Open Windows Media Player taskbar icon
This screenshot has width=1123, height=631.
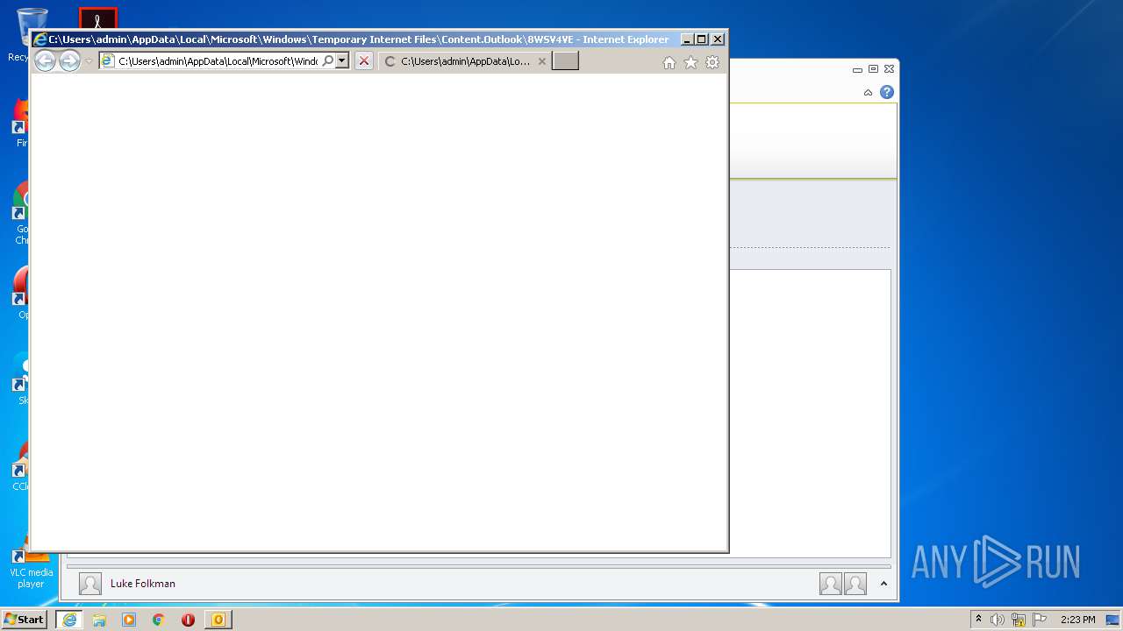[x=129, y=620]
